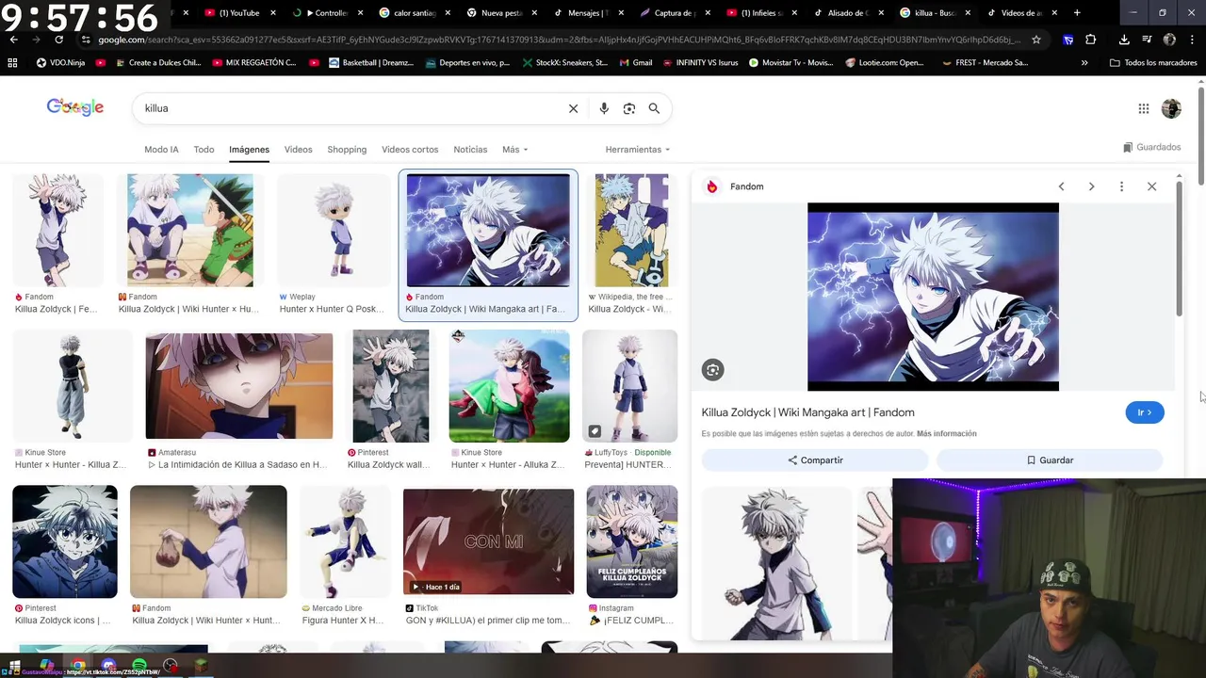Open the large lightning Killua preview image

pyautogui.click(x=933, y=297)
